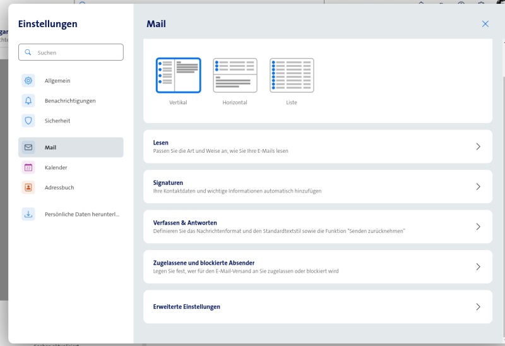Close the Einstellungen dialog
Image resolution: width=505 pixels, height=346 pixels.
pos(485,24)
